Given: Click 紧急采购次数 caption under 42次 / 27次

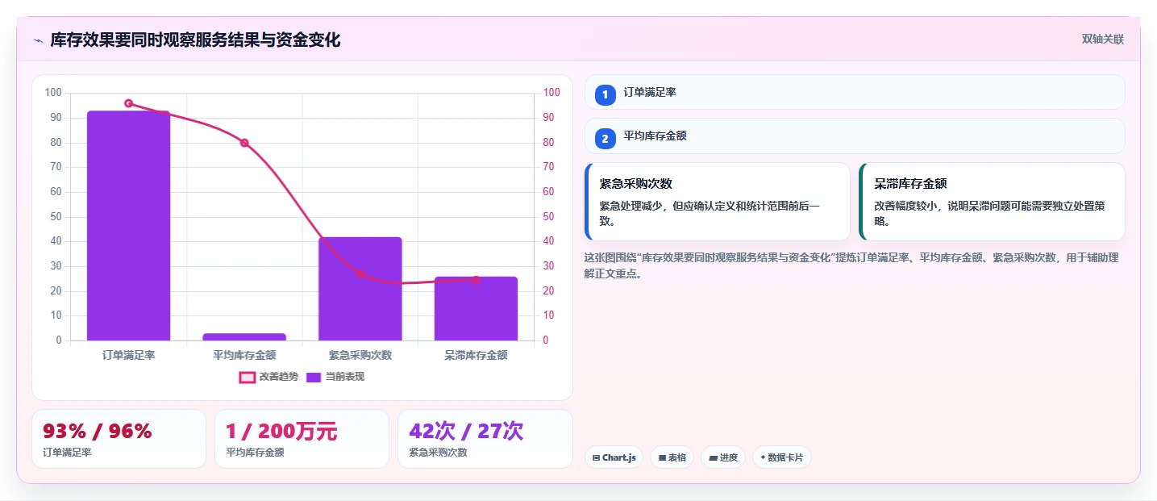Looking at the screenshot, I should tap(438, 453).
